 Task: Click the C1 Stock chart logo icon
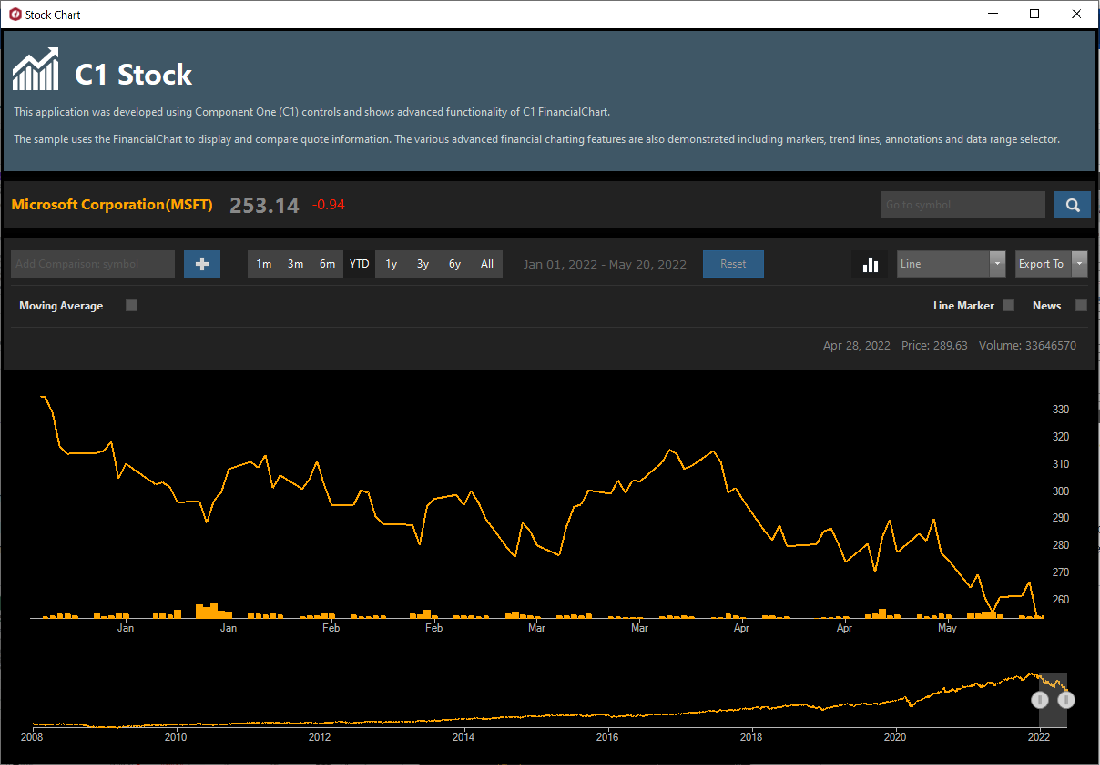36,70
